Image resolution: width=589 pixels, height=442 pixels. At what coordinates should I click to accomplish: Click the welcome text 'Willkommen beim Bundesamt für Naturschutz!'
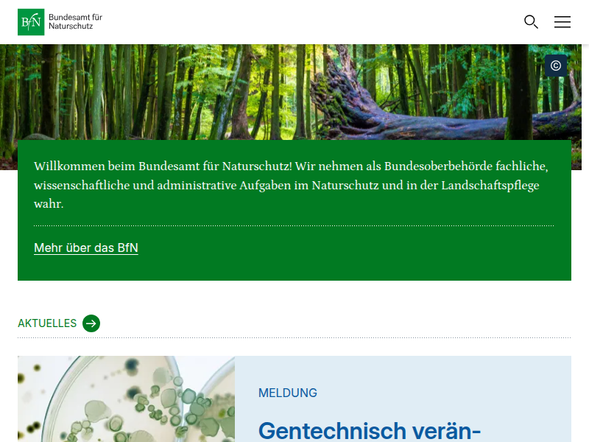coord(163,166)
